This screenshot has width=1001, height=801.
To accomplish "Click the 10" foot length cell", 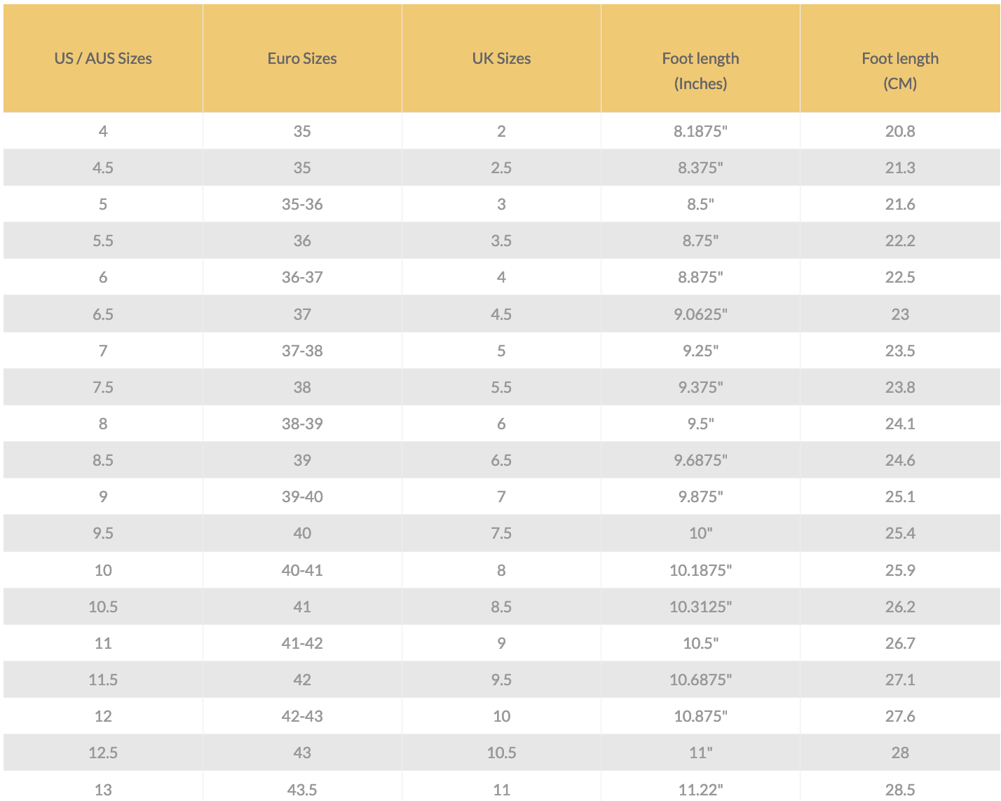I will [700, 533].
